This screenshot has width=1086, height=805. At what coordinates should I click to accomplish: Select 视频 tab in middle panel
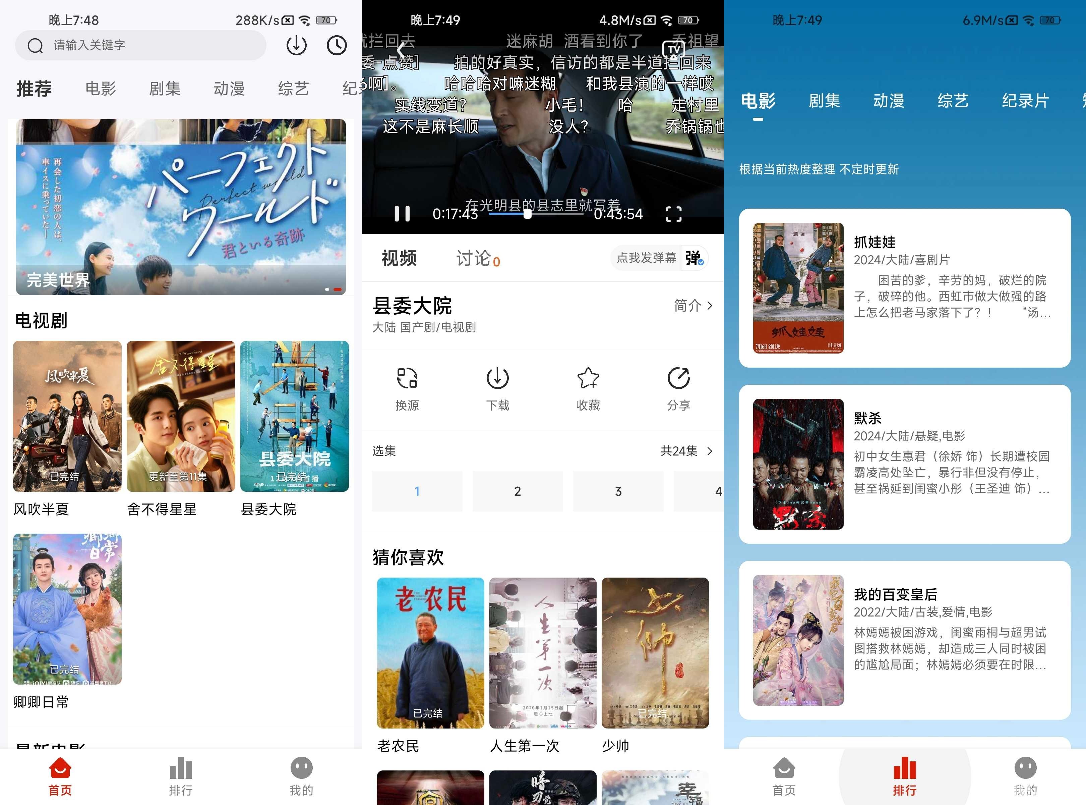pyautogui.click(x=399, y=260)
